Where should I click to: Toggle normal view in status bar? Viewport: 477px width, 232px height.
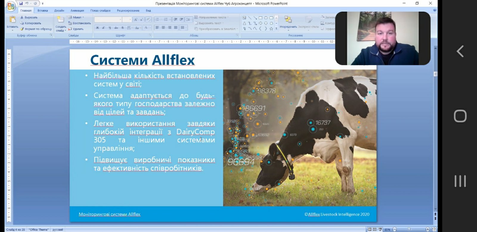tap(370, 229)
